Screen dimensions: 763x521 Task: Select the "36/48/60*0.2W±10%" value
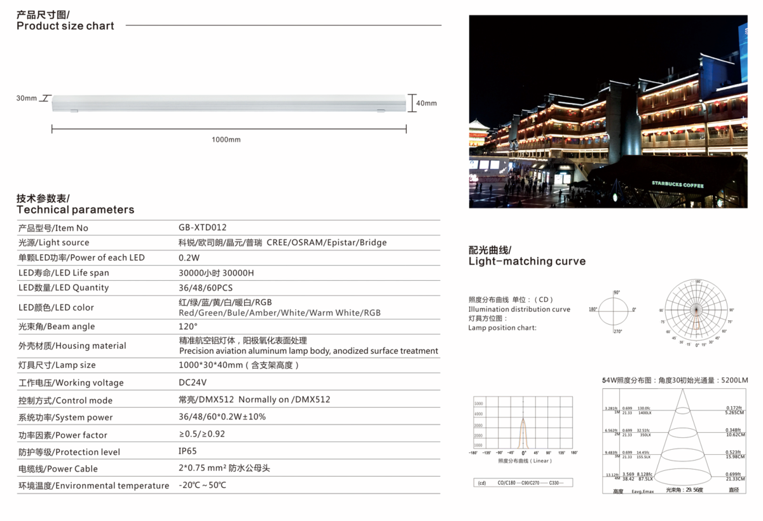click(223, 417)
